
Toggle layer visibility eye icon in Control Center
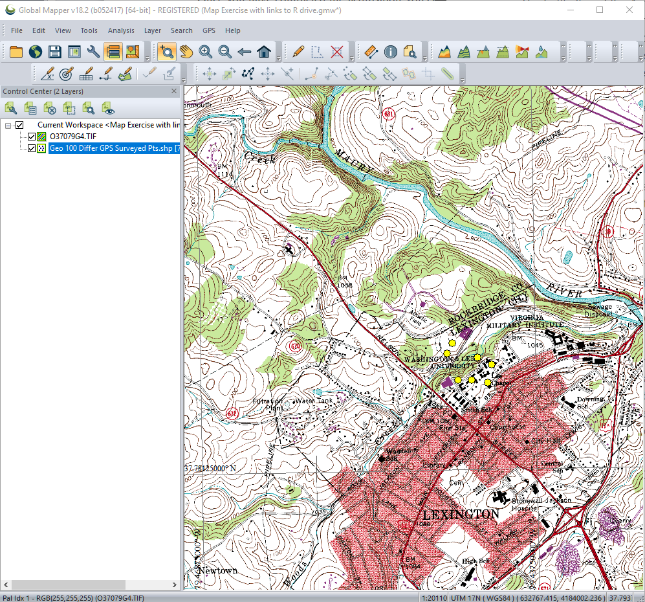click(108, 109)
